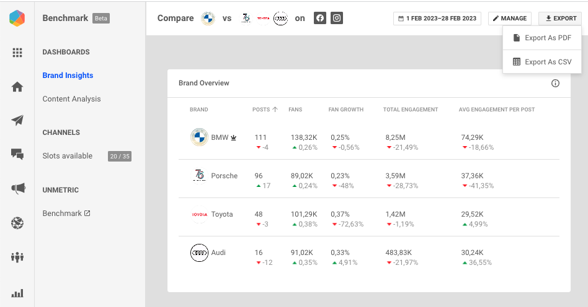Click Toyota fans value 101,29K
The width and height of the screenshot is (588, 307).
(x=304, y=214)
